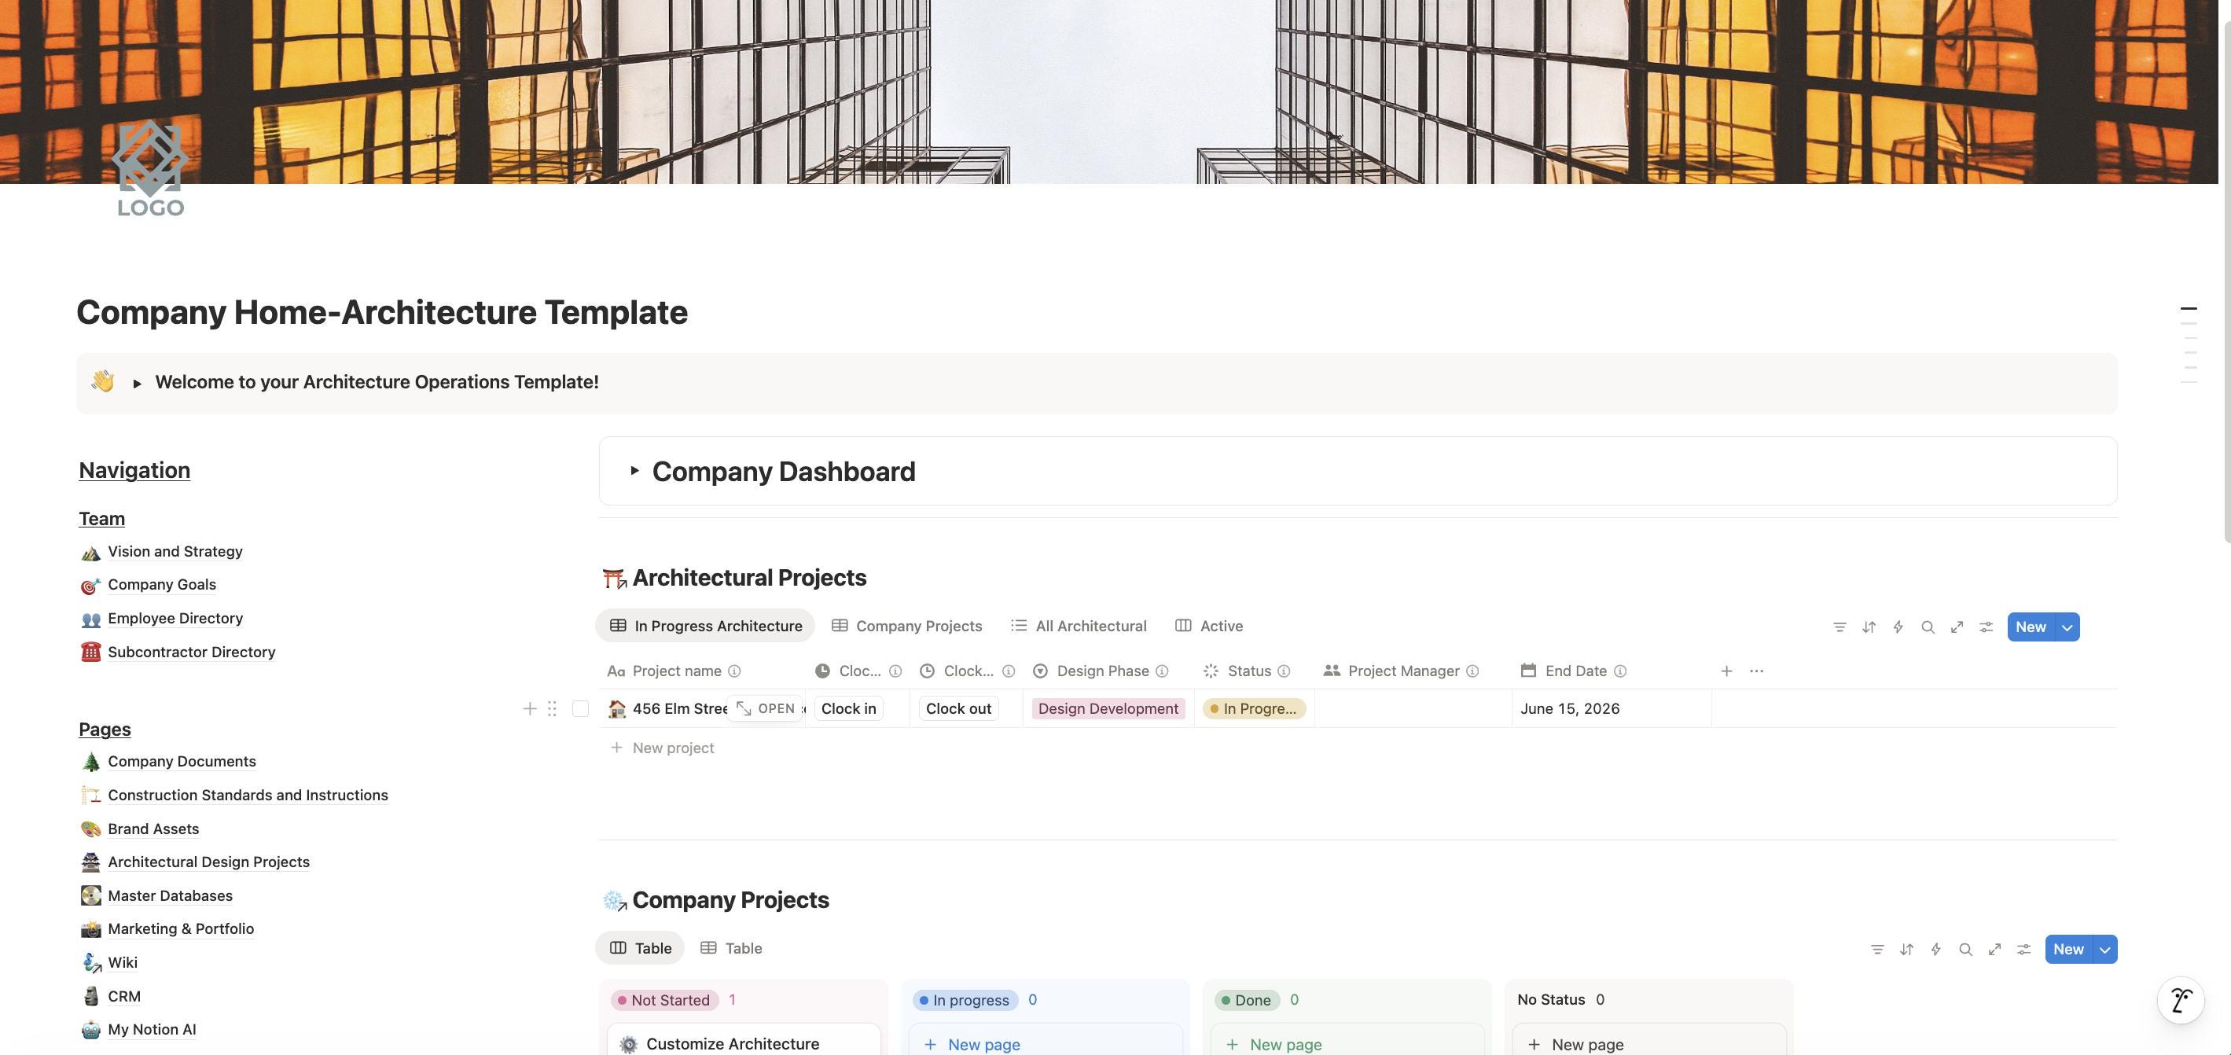Click automations lightning icon in Architectural Projects
The width and height of the screenshot is (2231, 1055).
coord(1898,627)
